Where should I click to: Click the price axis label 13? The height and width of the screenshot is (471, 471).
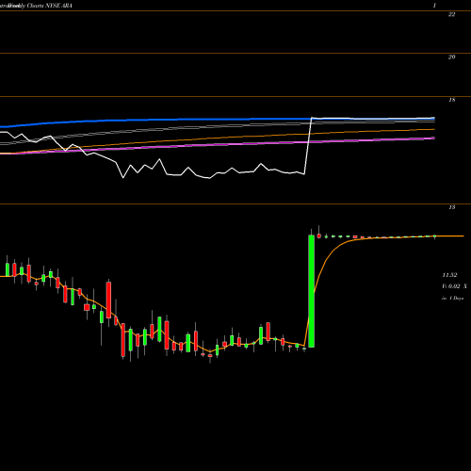point(451,207)
